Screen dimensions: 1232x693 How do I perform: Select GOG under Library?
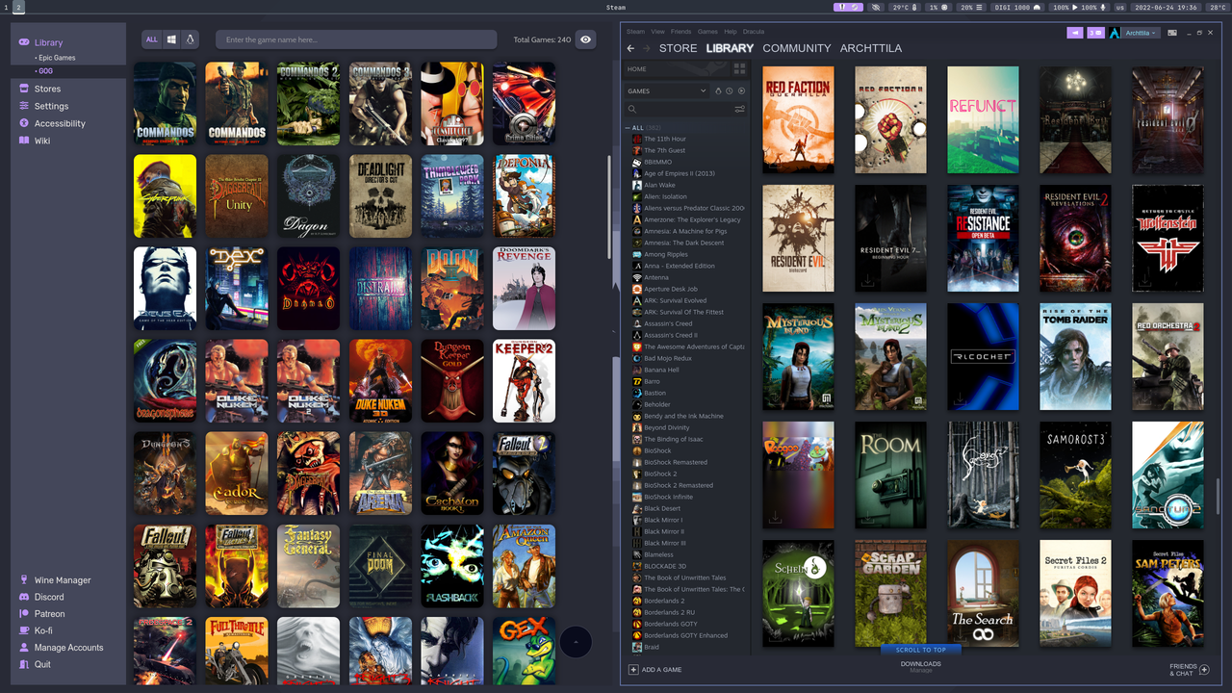coord(45,71)
